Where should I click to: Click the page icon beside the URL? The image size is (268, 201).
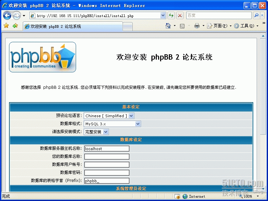(x=33, y=16)
